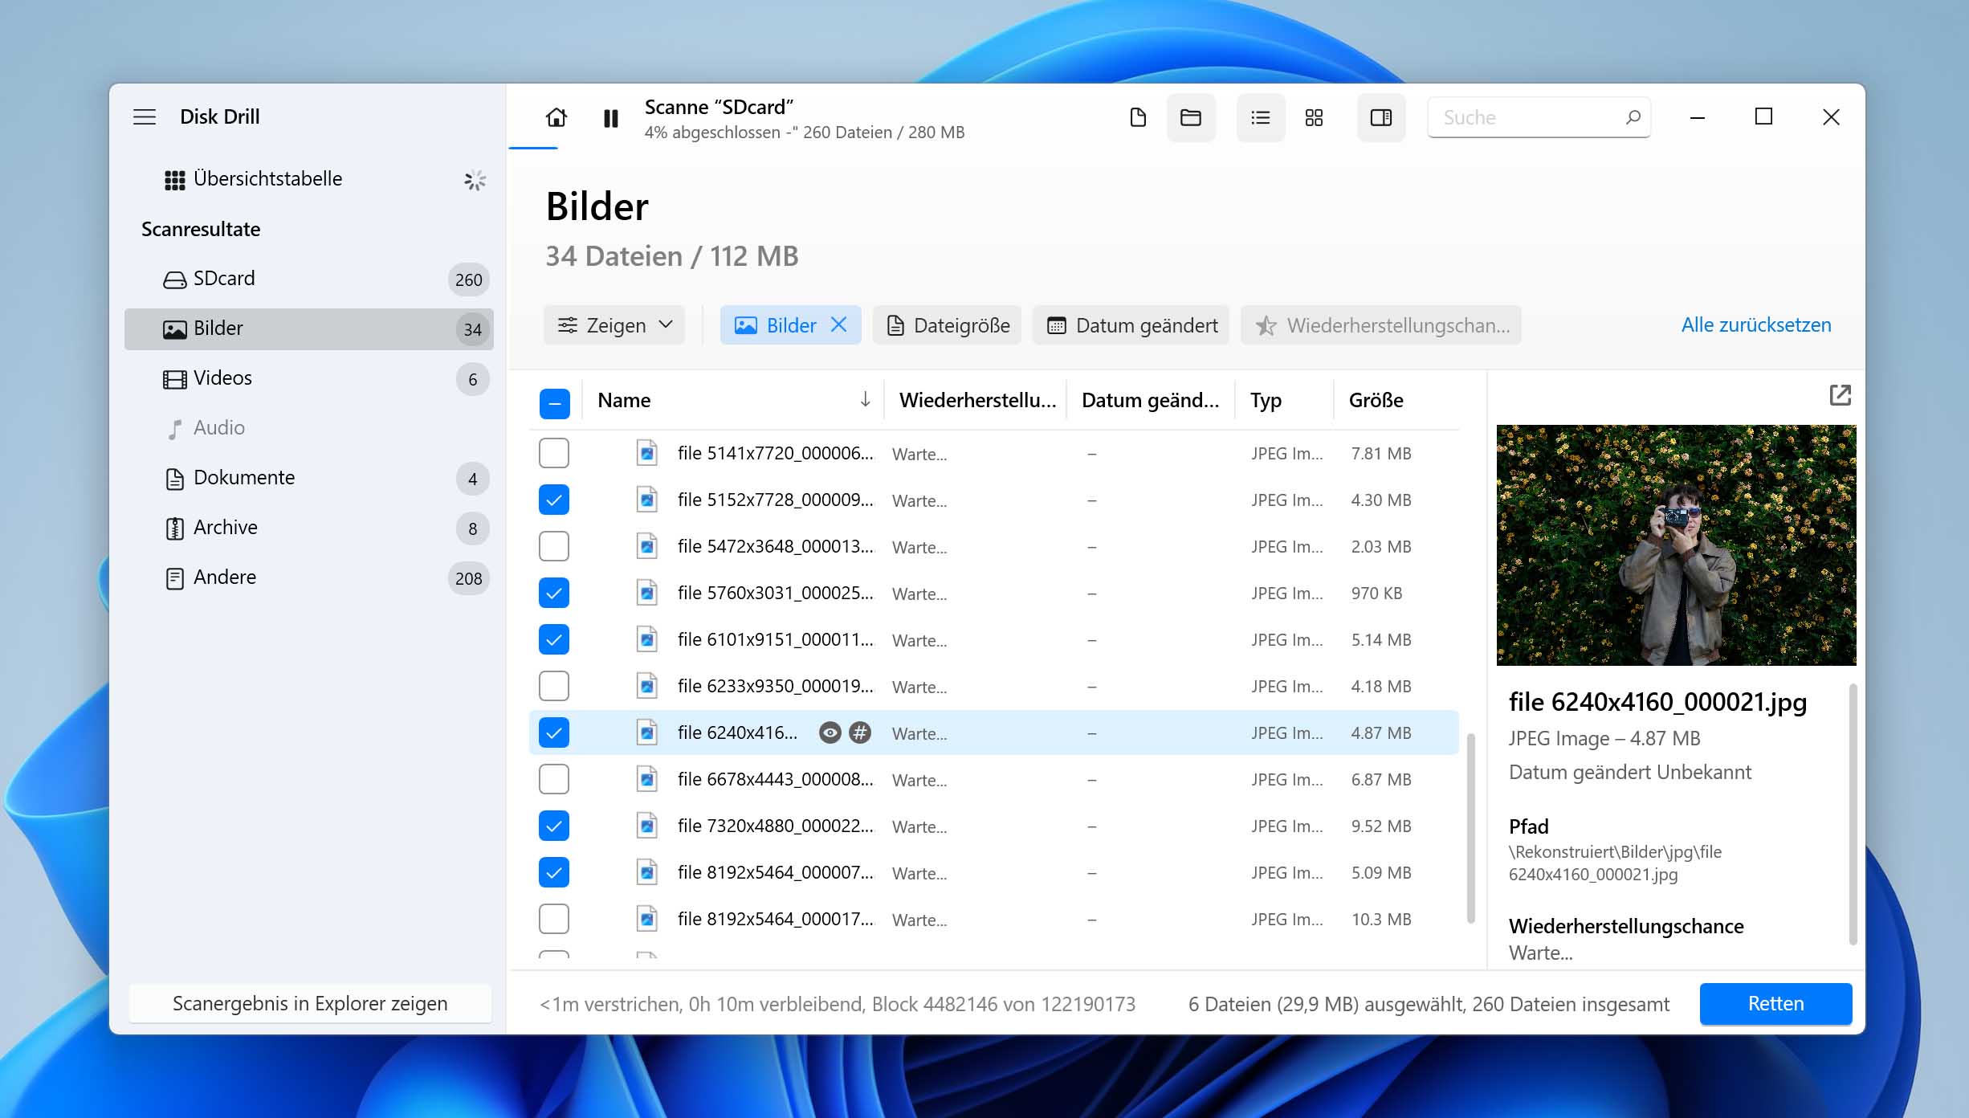The height and width of the screenshot is (1118, 1969).
Task: Select Bilder category in sidebar
Action: click(308, 328)
